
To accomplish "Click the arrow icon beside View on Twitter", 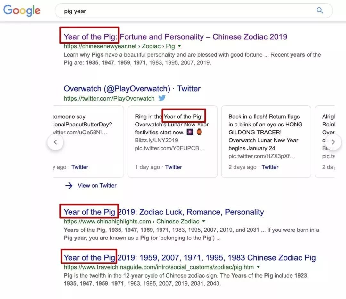I will pos(69,186).
